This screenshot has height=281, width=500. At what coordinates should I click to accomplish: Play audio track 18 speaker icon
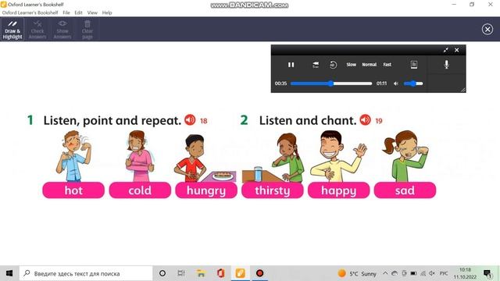(x=190, y=120)
